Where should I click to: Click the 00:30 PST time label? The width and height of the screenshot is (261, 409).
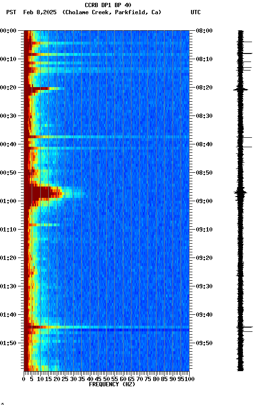coord(8,116)
